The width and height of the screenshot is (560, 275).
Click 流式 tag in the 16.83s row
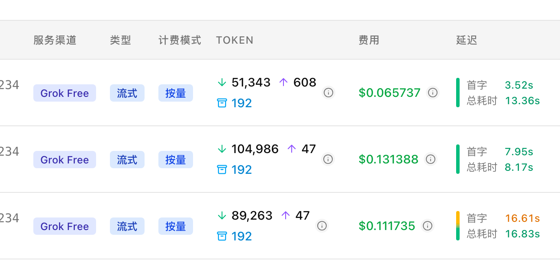pos(127,226)
